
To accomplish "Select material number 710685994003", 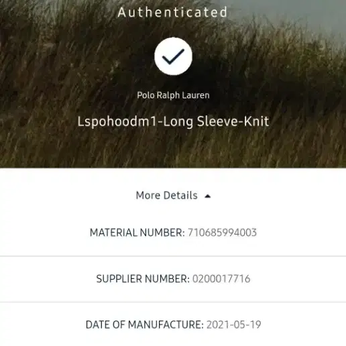I will coord(222,233).
